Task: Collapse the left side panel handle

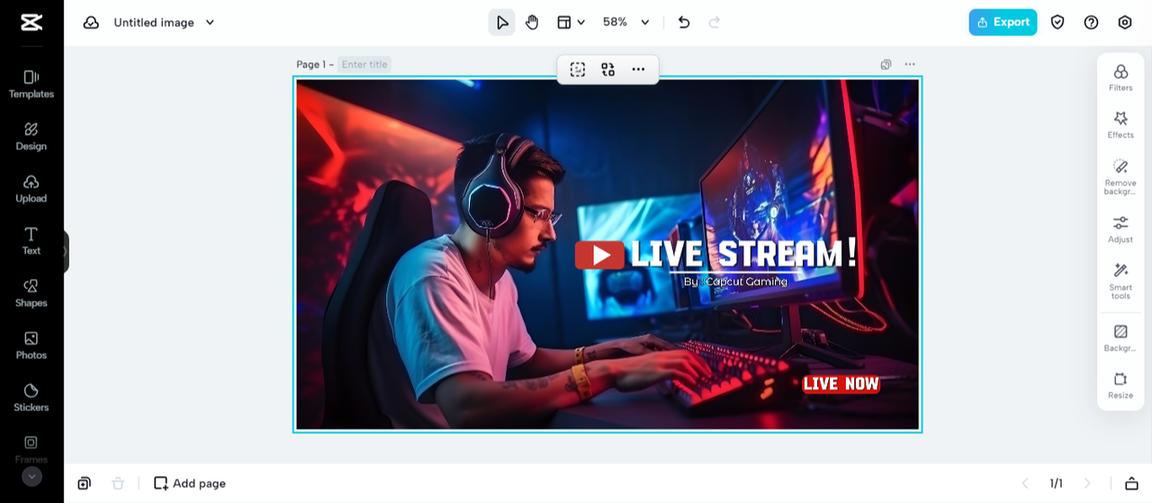Action: [x=66, y=252]
